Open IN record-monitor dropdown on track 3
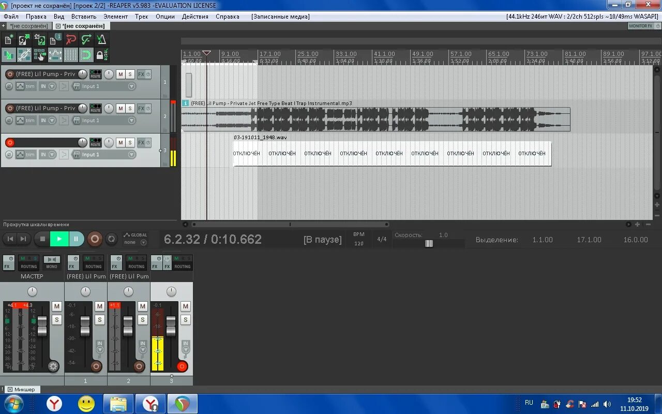Image resolution: width=662 pixels, height=414 pixels. [x=48, y=155]
